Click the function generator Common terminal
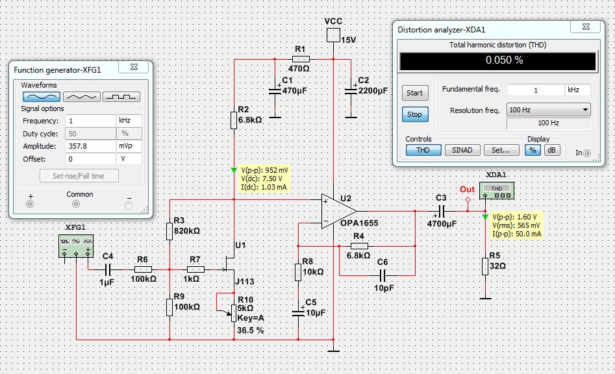This screenshot has height=374, width=615. click(x=76, y=204)
